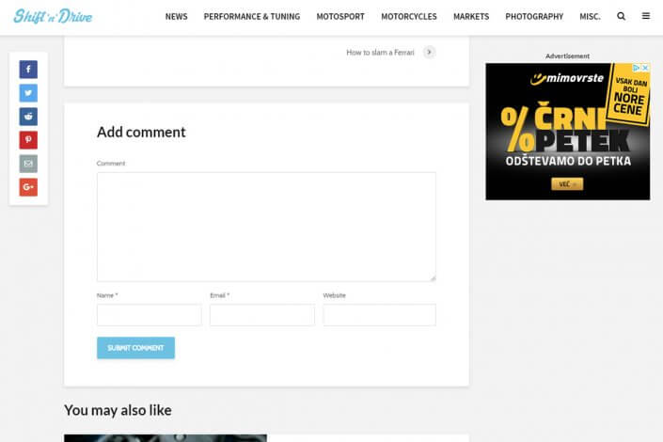Share the article on Google Plus
Screen dimensions: 663x442
28,187
